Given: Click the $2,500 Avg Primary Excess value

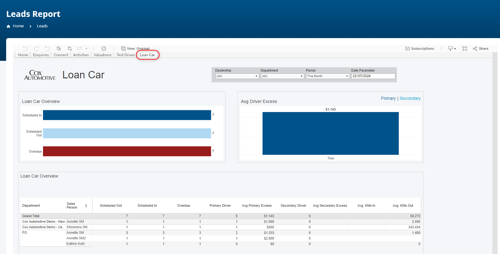Looking at the screenshot, I should click(269, 238).
